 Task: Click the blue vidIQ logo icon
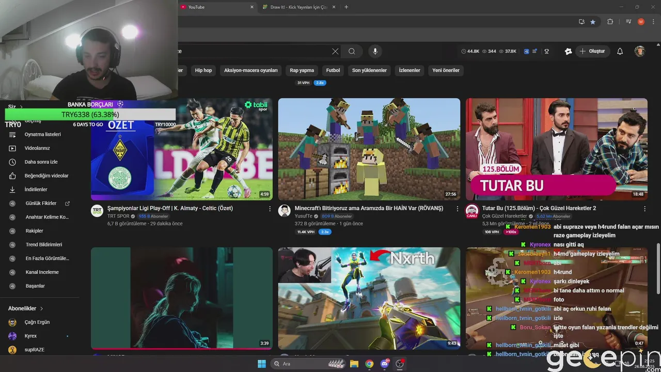point(526,51)
